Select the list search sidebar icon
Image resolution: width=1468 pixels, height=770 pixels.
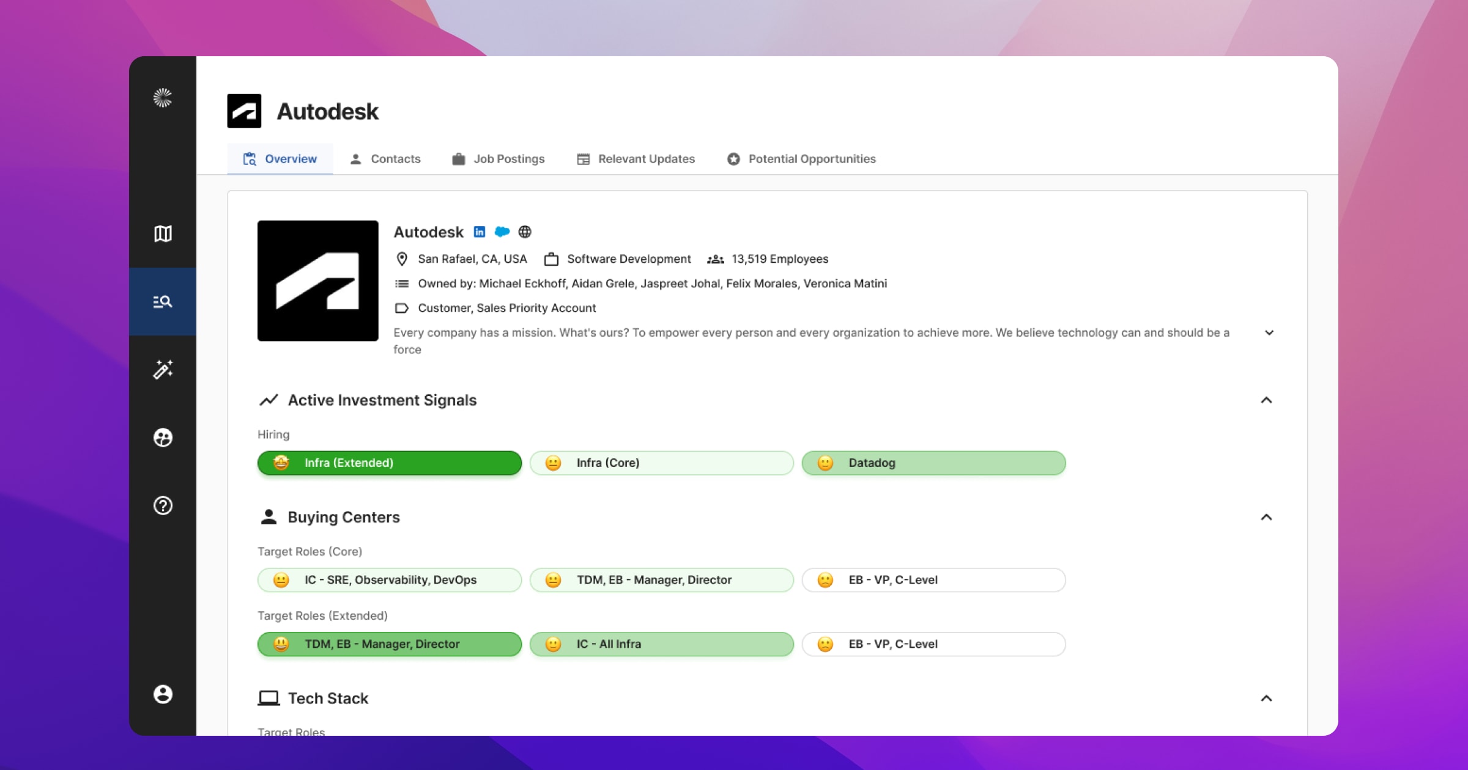coord(163,301)
